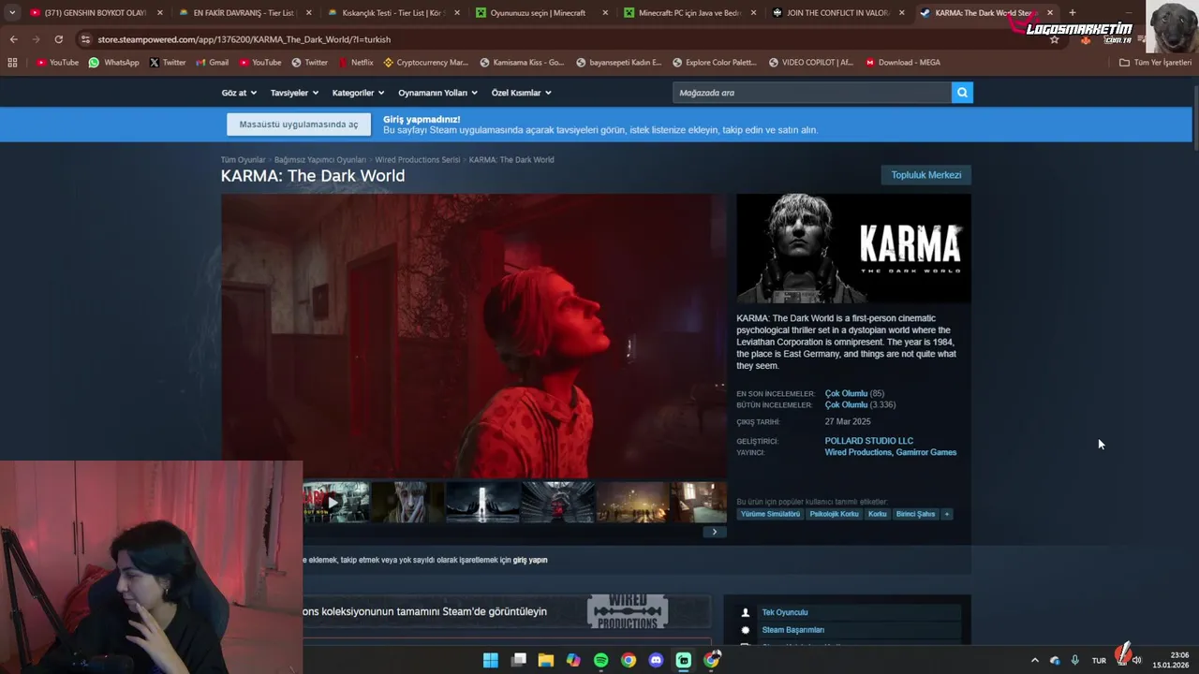The image size is (1199, 674).
Task: Expand the Göz at dropdown menu
Action: coord(239,93)
